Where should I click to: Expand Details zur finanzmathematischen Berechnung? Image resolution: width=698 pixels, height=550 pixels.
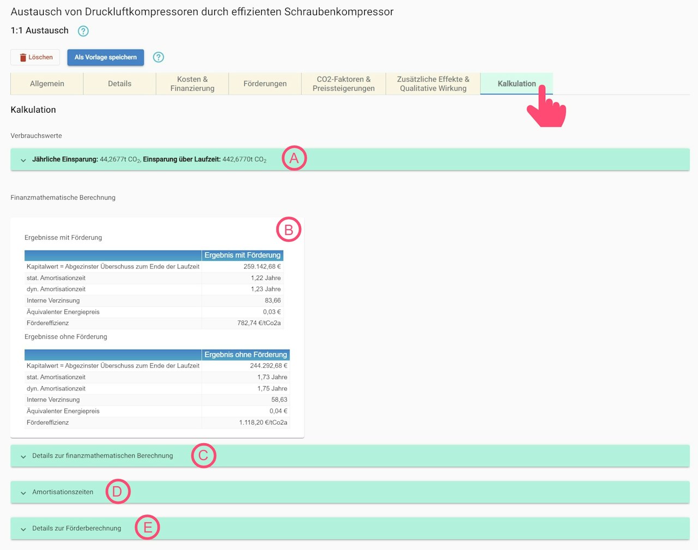350,456
